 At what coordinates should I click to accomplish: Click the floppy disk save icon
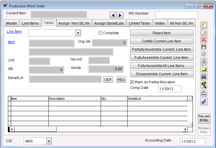click(204, 47)
